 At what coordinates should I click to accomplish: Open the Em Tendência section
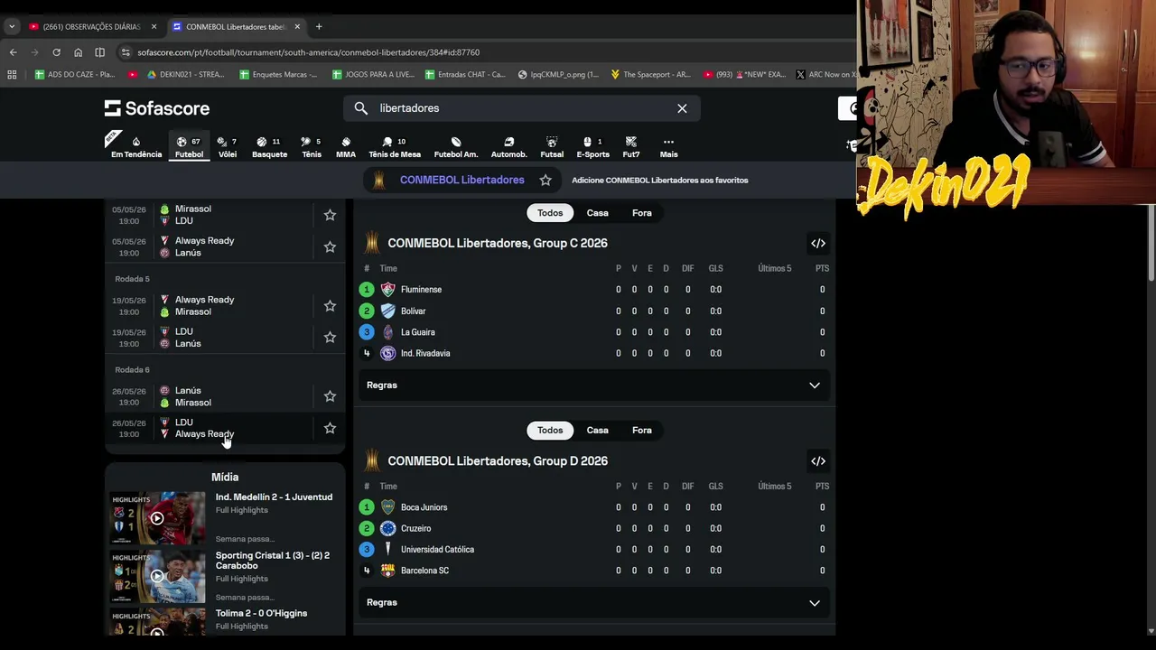136,147
